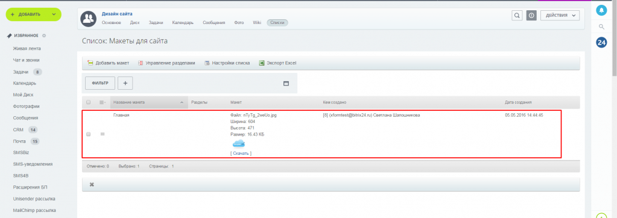Click the Кем создано column header
The image size is (617, 218).
(x=335, y=102)
